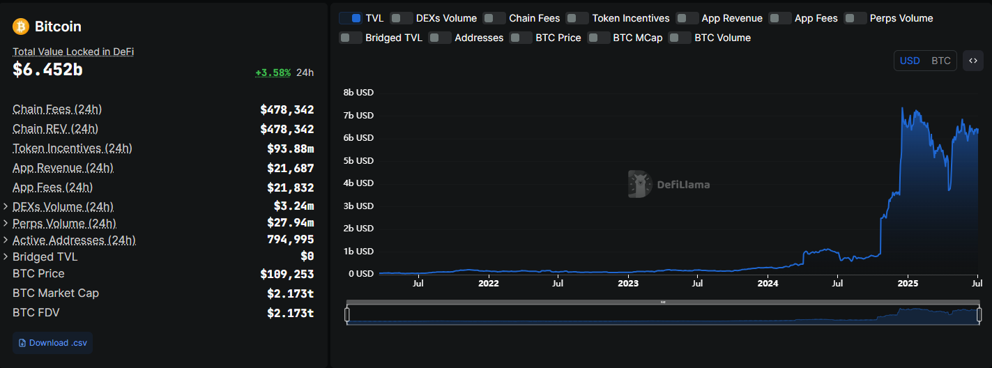Click the TVL peak near 7b USD on the chart

[902, 108]
